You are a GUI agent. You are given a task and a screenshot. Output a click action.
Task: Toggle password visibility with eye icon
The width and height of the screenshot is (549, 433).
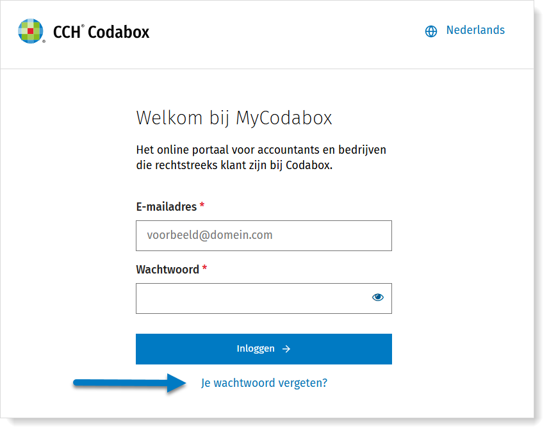pos(378,298)
